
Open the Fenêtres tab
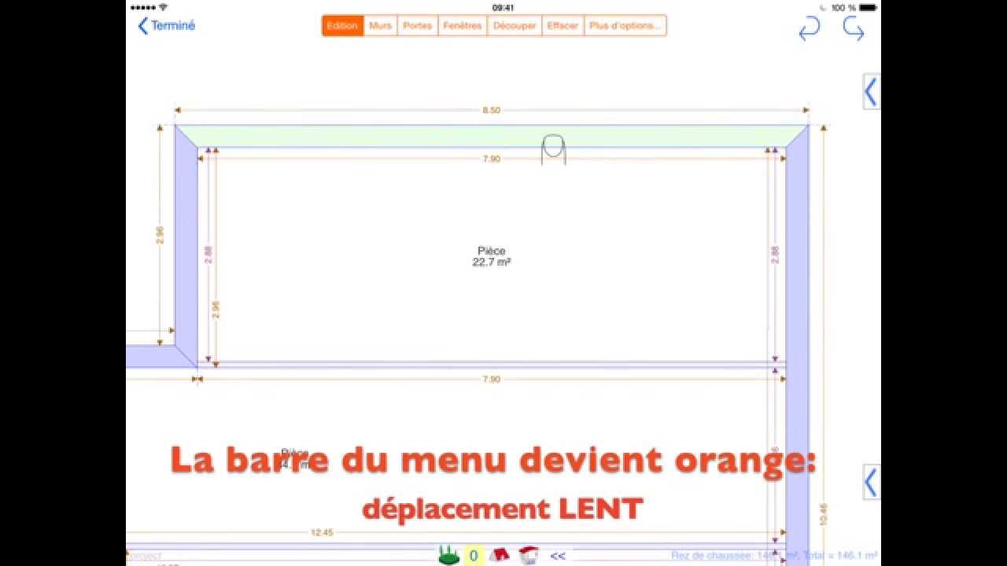coord(462,26)
